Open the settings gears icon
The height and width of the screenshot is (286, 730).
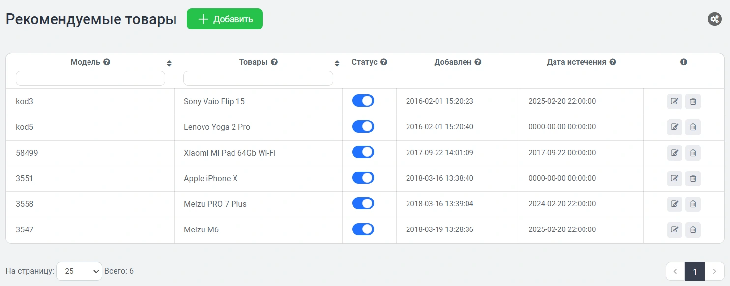point(714,19)
